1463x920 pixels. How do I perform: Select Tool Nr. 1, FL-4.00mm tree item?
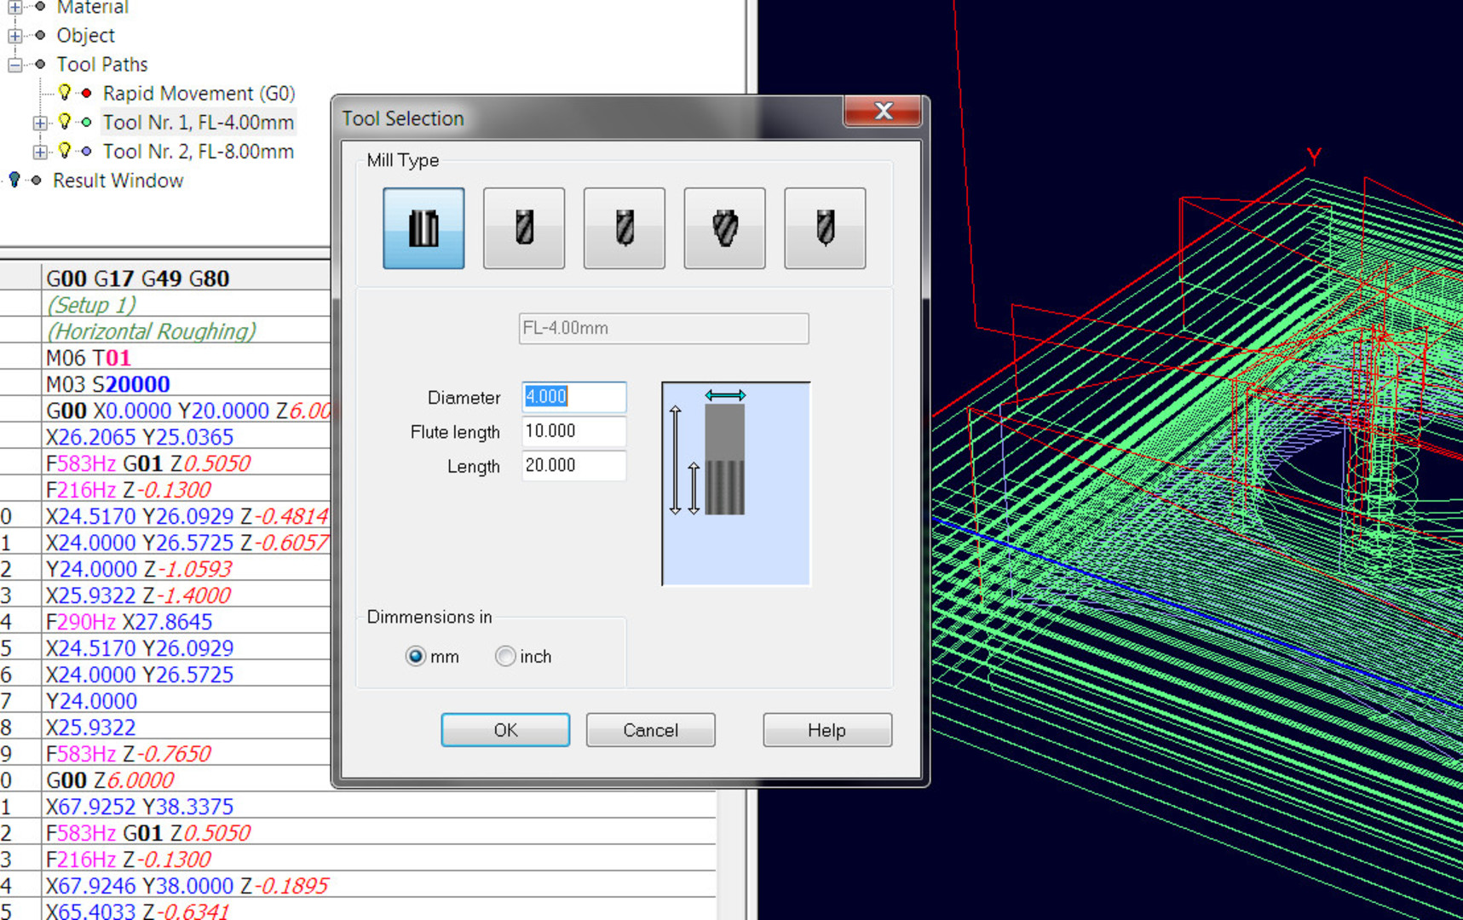pos(198,123)
